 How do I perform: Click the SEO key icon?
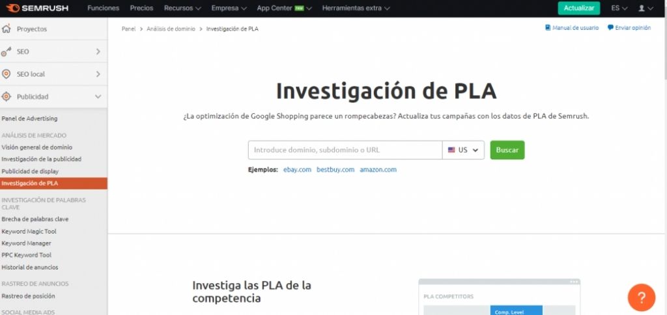(6, 52)
